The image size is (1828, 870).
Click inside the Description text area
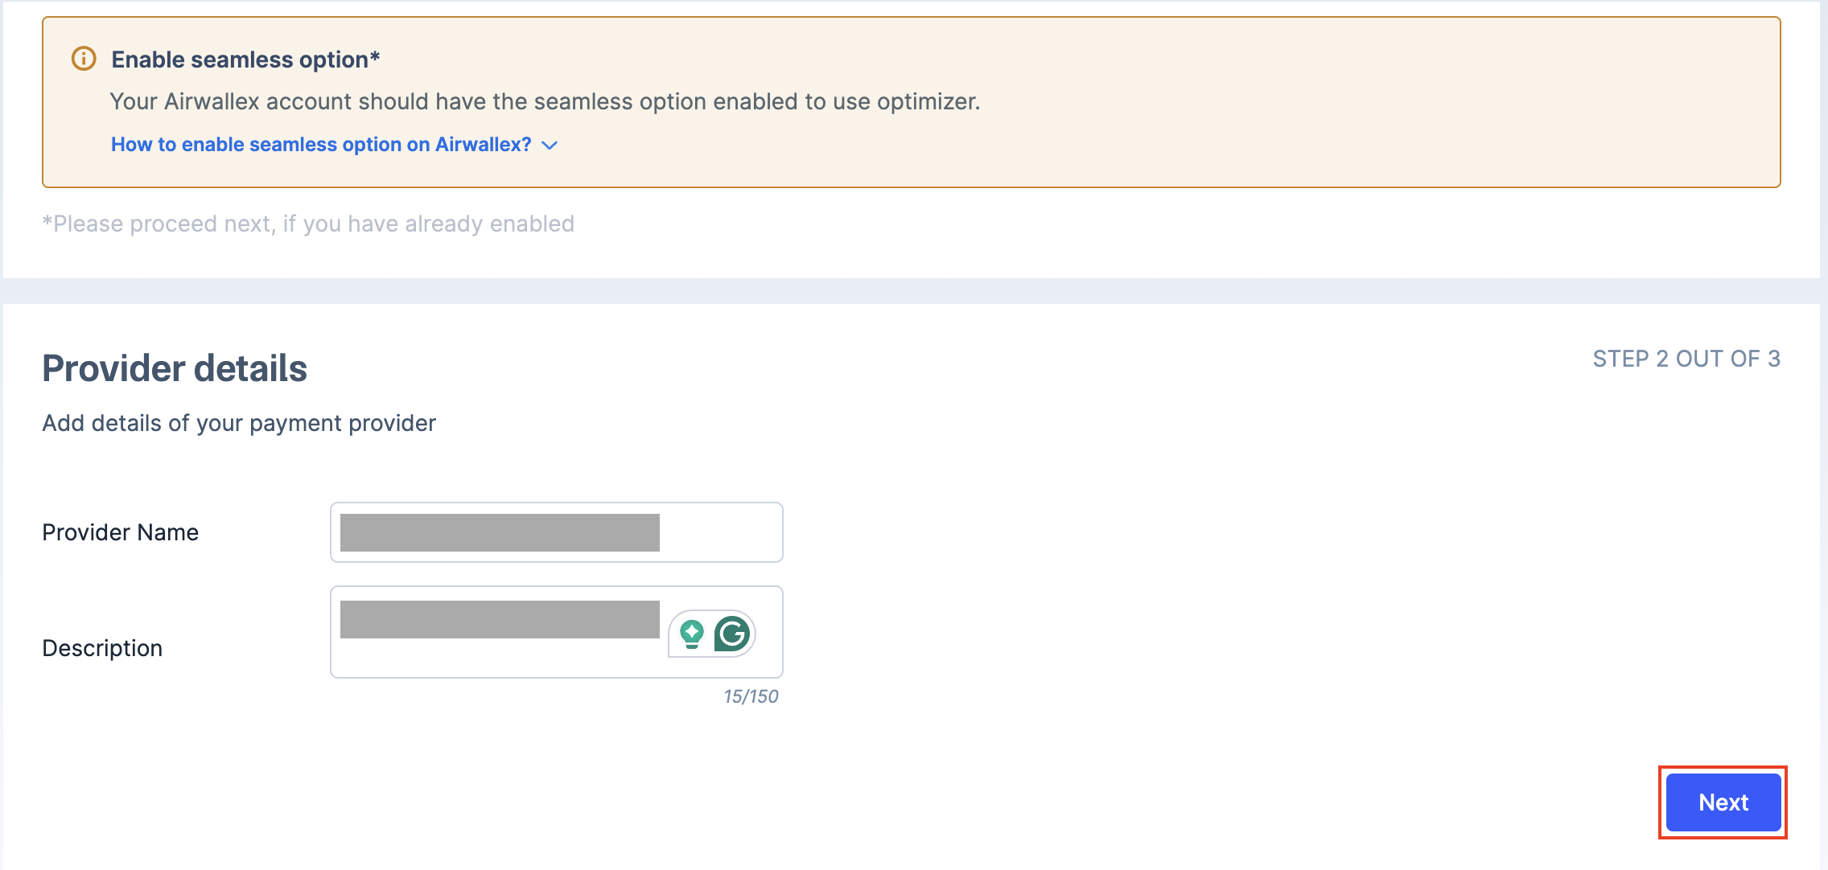[x=557, y=632]
